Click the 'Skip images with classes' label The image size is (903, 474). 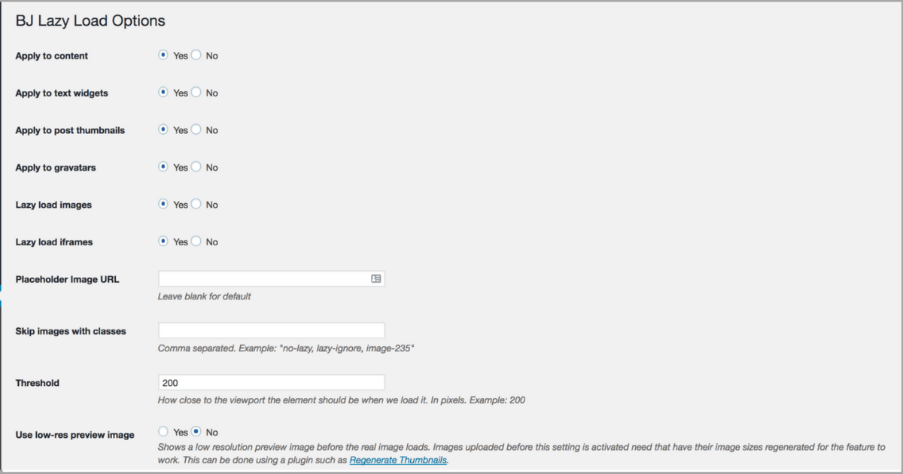click(x=71, y=331)
